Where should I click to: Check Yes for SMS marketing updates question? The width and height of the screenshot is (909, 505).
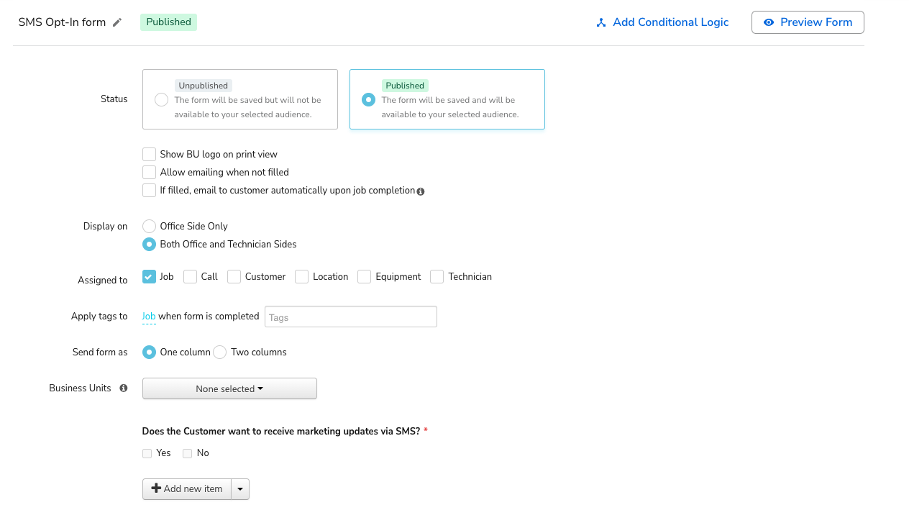coord(147,453)
